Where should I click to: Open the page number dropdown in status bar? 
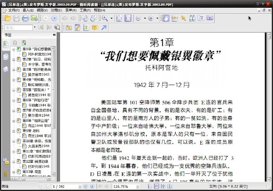80,186
